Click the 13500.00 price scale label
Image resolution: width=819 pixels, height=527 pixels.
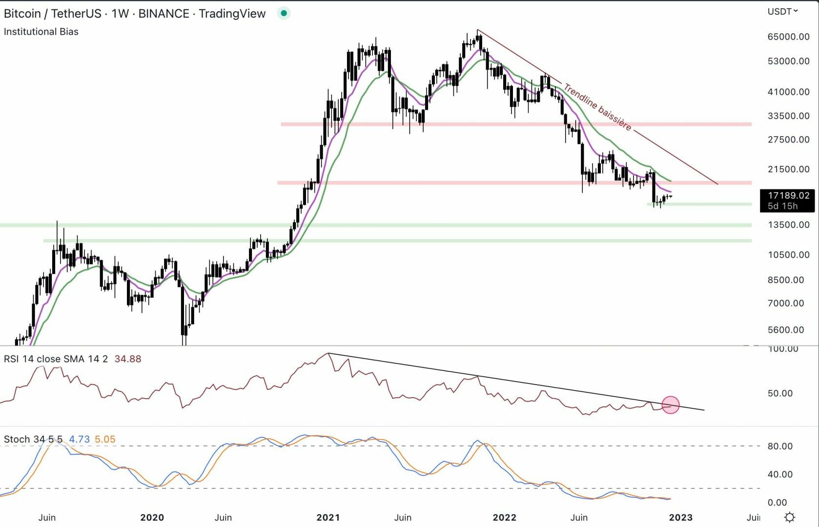pos(788,224)
